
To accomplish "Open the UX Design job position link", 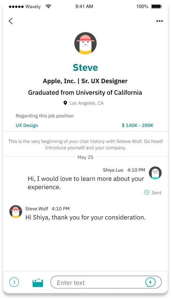I will click(27, 125).
